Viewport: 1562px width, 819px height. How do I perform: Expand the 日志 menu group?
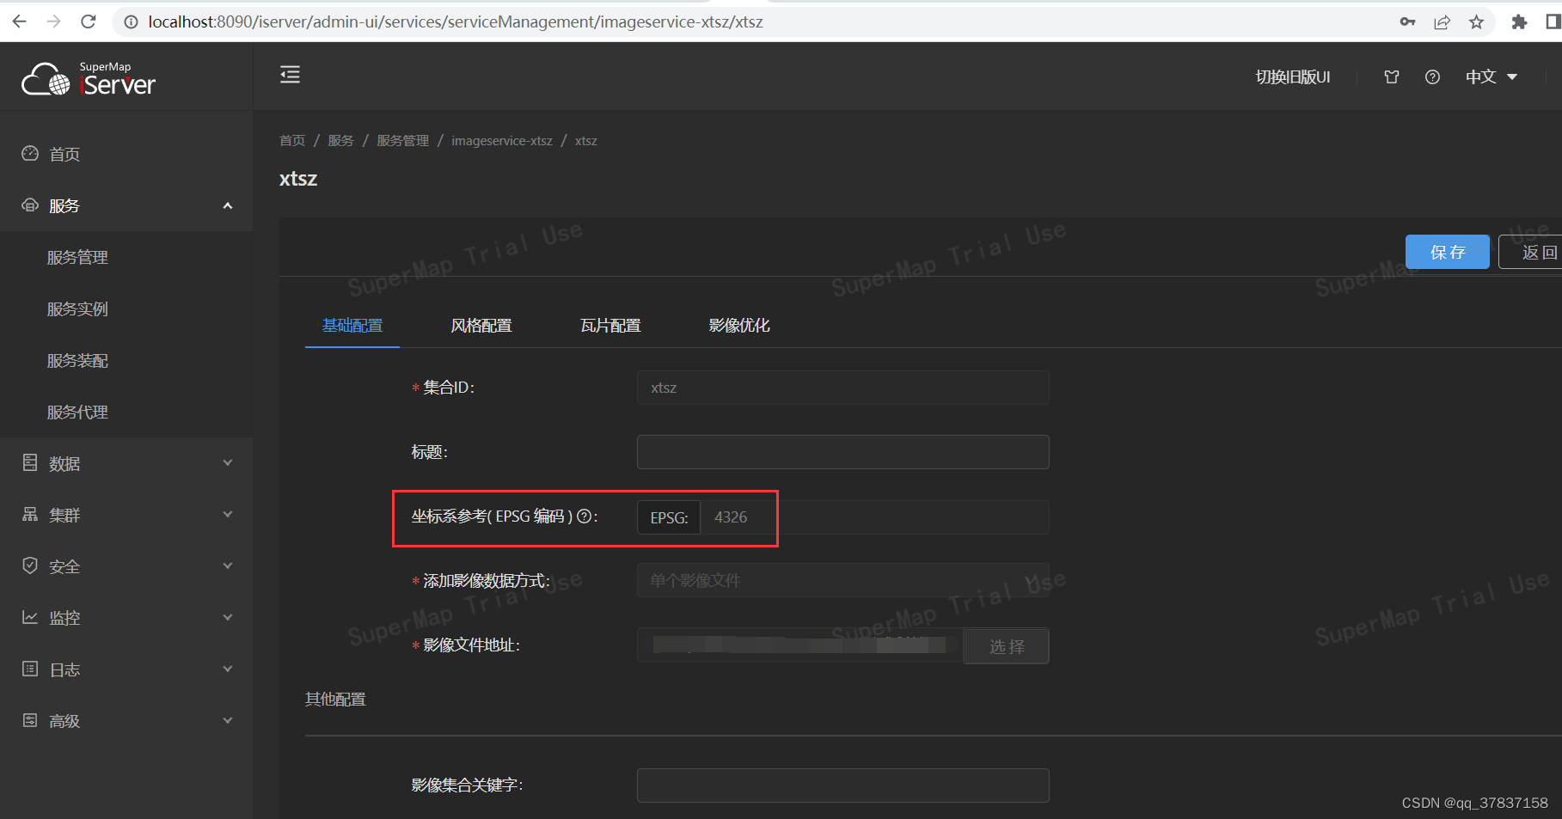click(228, 669)
